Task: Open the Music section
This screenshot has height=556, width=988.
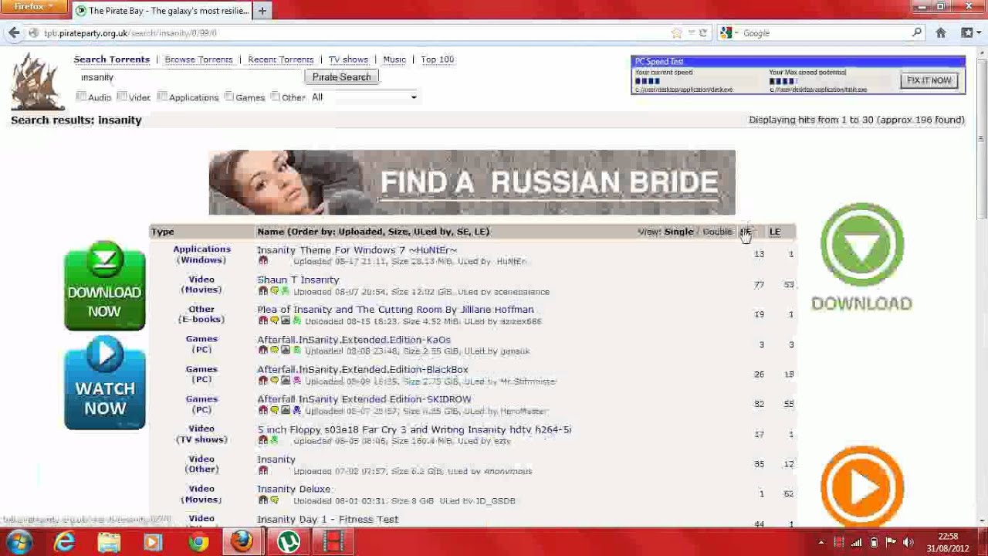Action: point(394,59)
